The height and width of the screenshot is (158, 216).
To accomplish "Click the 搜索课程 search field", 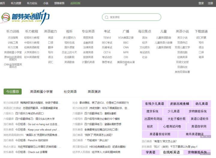I will pos(131,17).
